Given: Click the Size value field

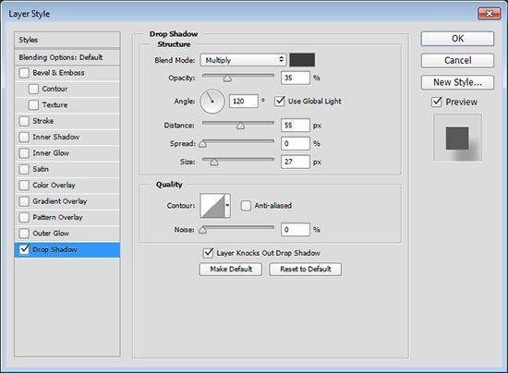Looking at the screenshot, I should [x=296, y=162].
